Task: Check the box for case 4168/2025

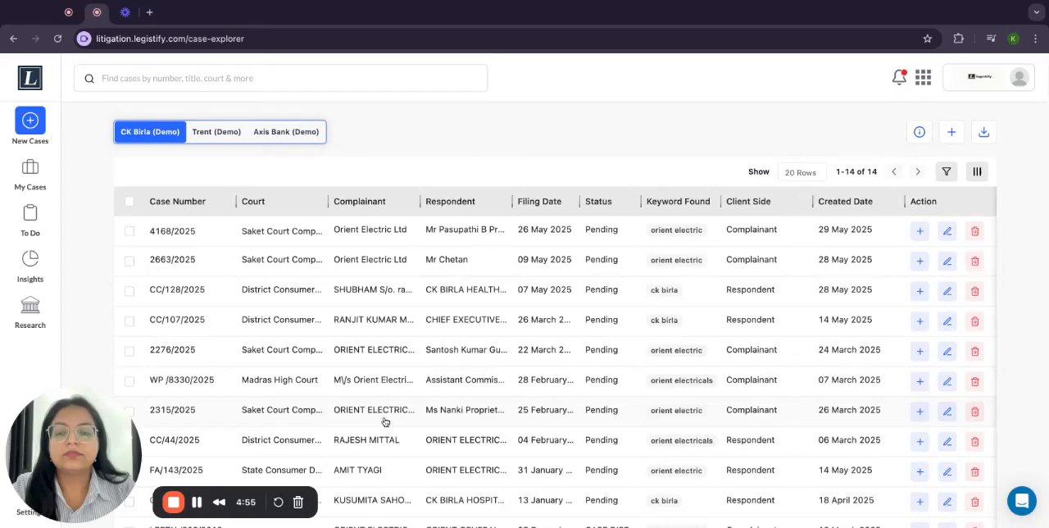Action: pos(129,231)
